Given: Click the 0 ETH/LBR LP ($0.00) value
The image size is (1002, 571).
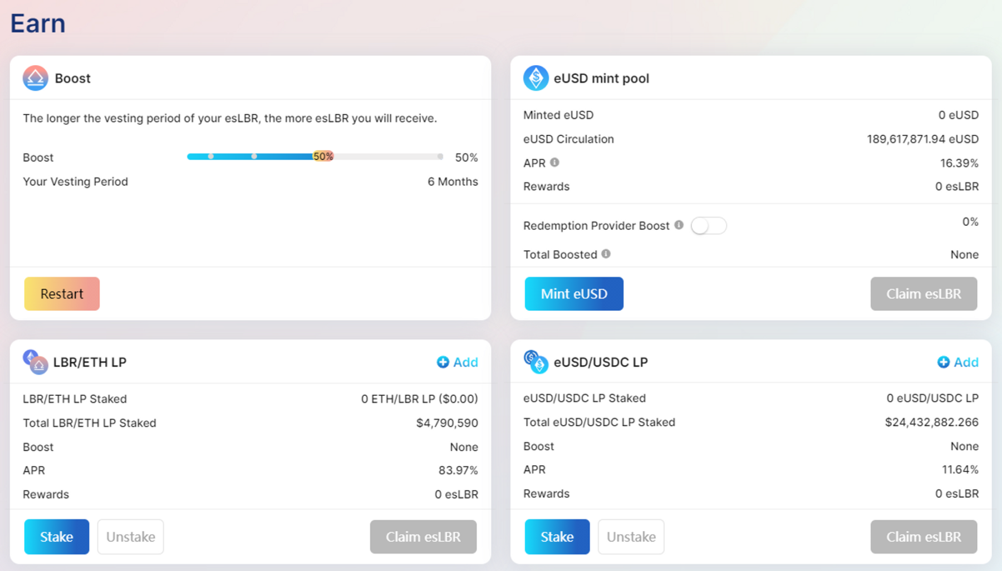Looking at the screenshot, I should (x=419, y=399).
